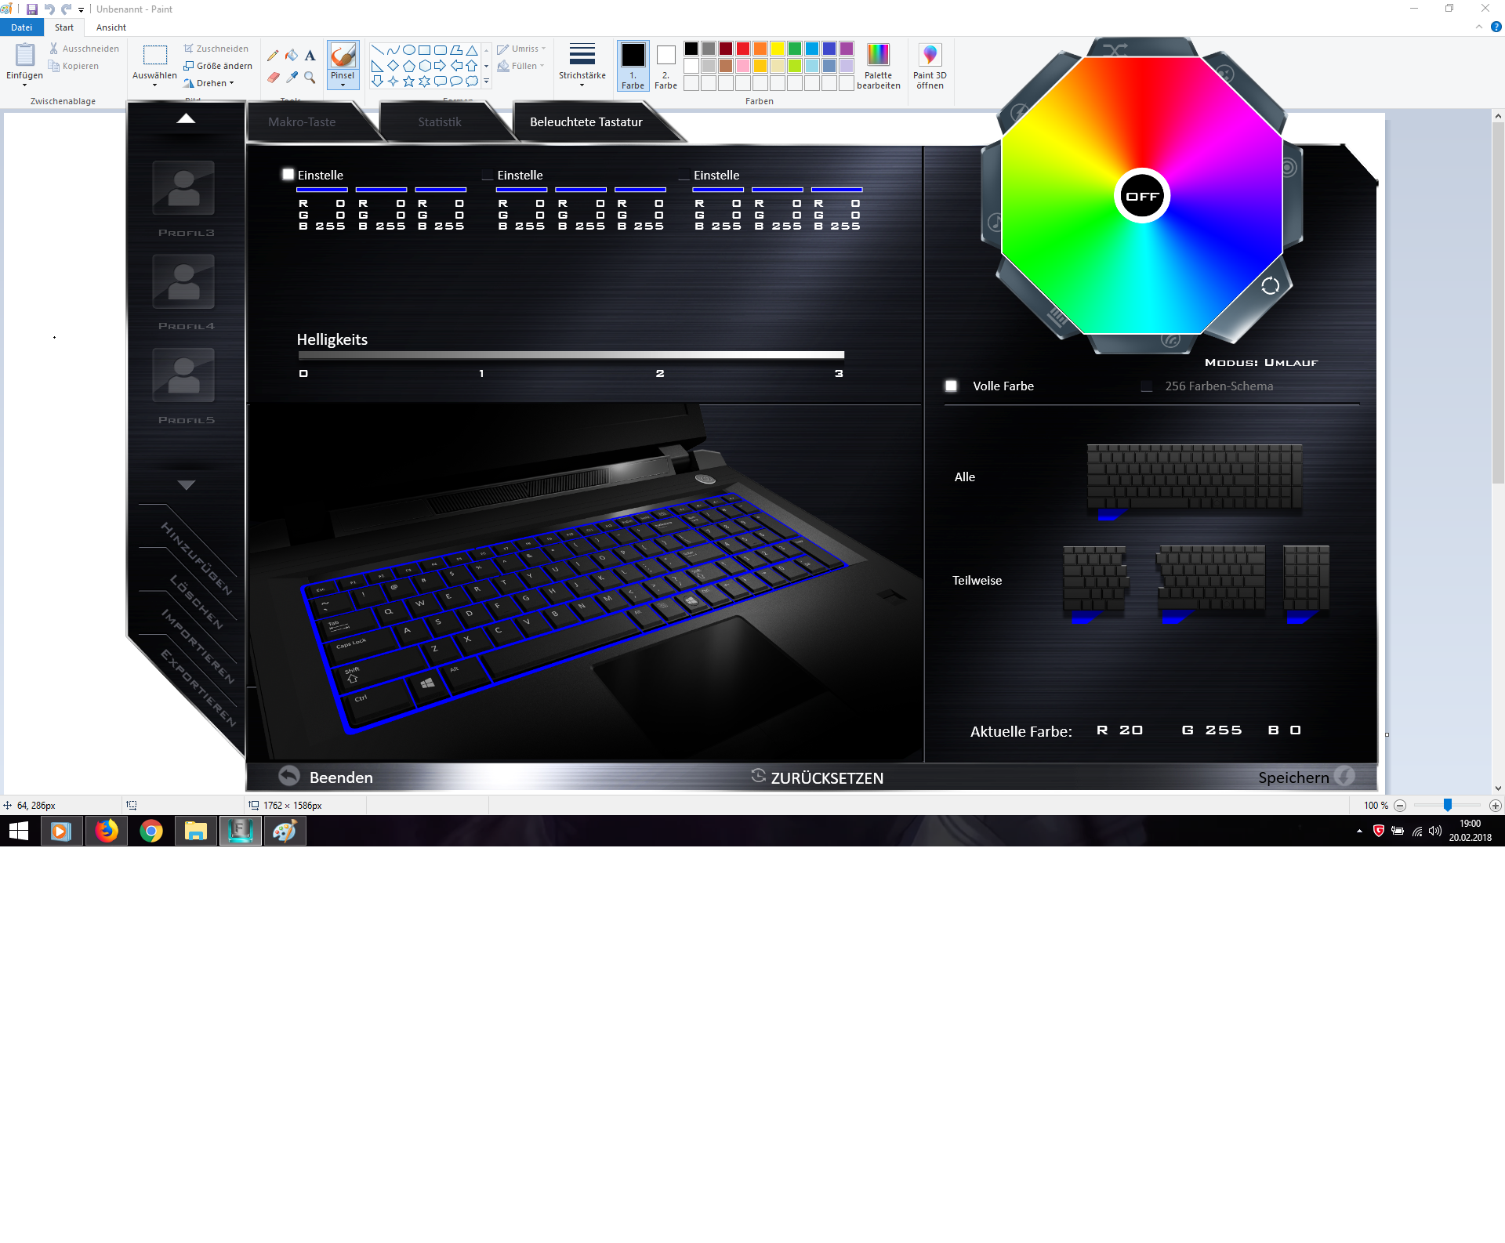Open Customize Quick Access Toolbar dropdown
Viewport: 1505px width, 1243px height.
pos(82,10)
